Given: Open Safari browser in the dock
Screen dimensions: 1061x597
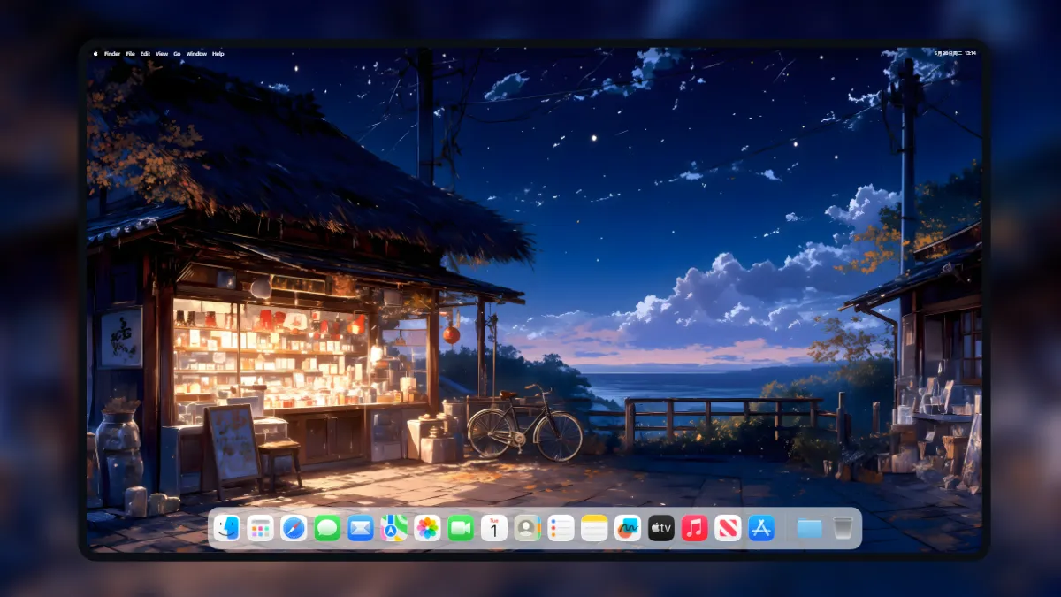Looking at the screenshot, I should point(294,528).
